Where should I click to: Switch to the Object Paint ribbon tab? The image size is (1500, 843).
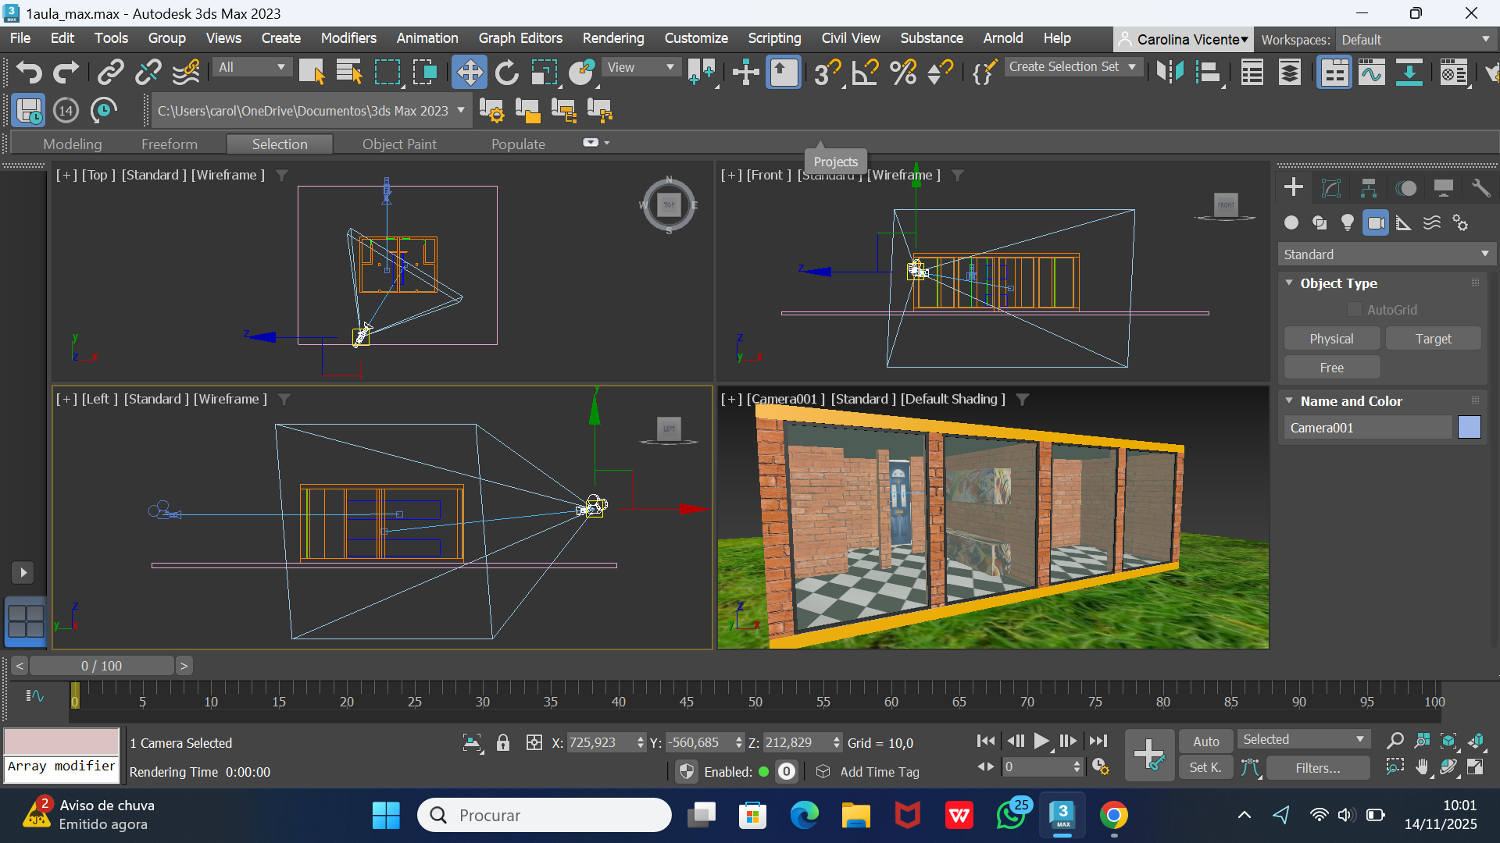click(399, 144)
